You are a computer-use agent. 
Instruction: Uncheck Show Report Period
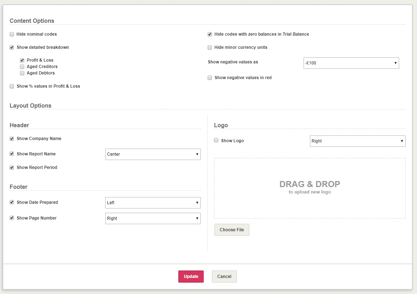tap(12, 167)
